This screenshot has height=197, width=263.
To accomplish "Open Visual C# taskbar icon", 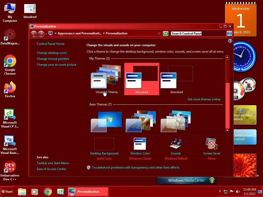I will pos(61,192).
